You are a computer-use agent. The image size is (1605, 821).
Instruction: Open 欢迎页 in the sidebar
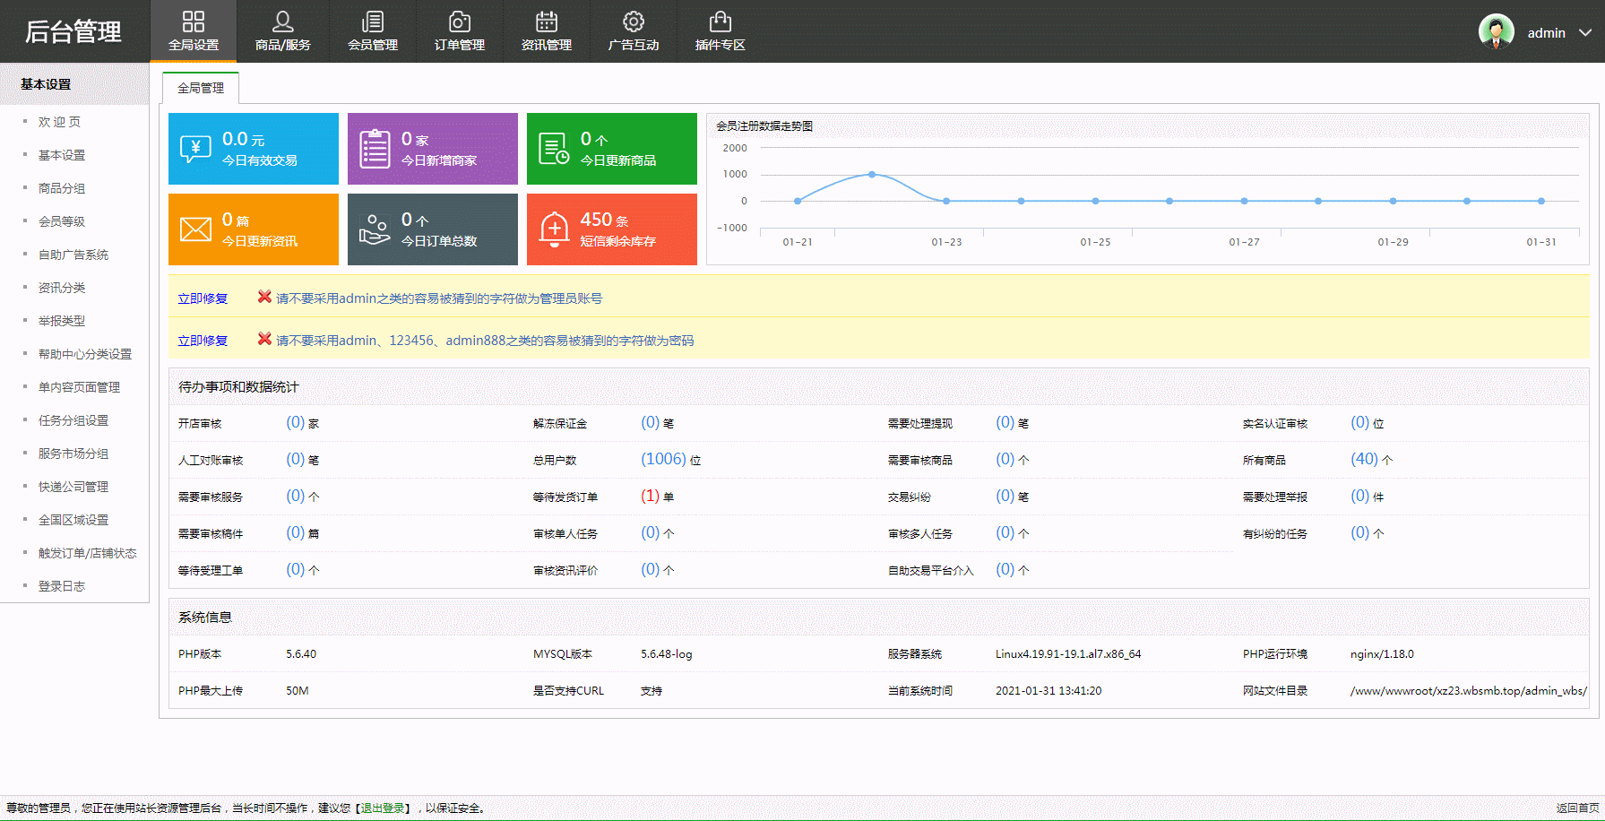coord(59,122)
